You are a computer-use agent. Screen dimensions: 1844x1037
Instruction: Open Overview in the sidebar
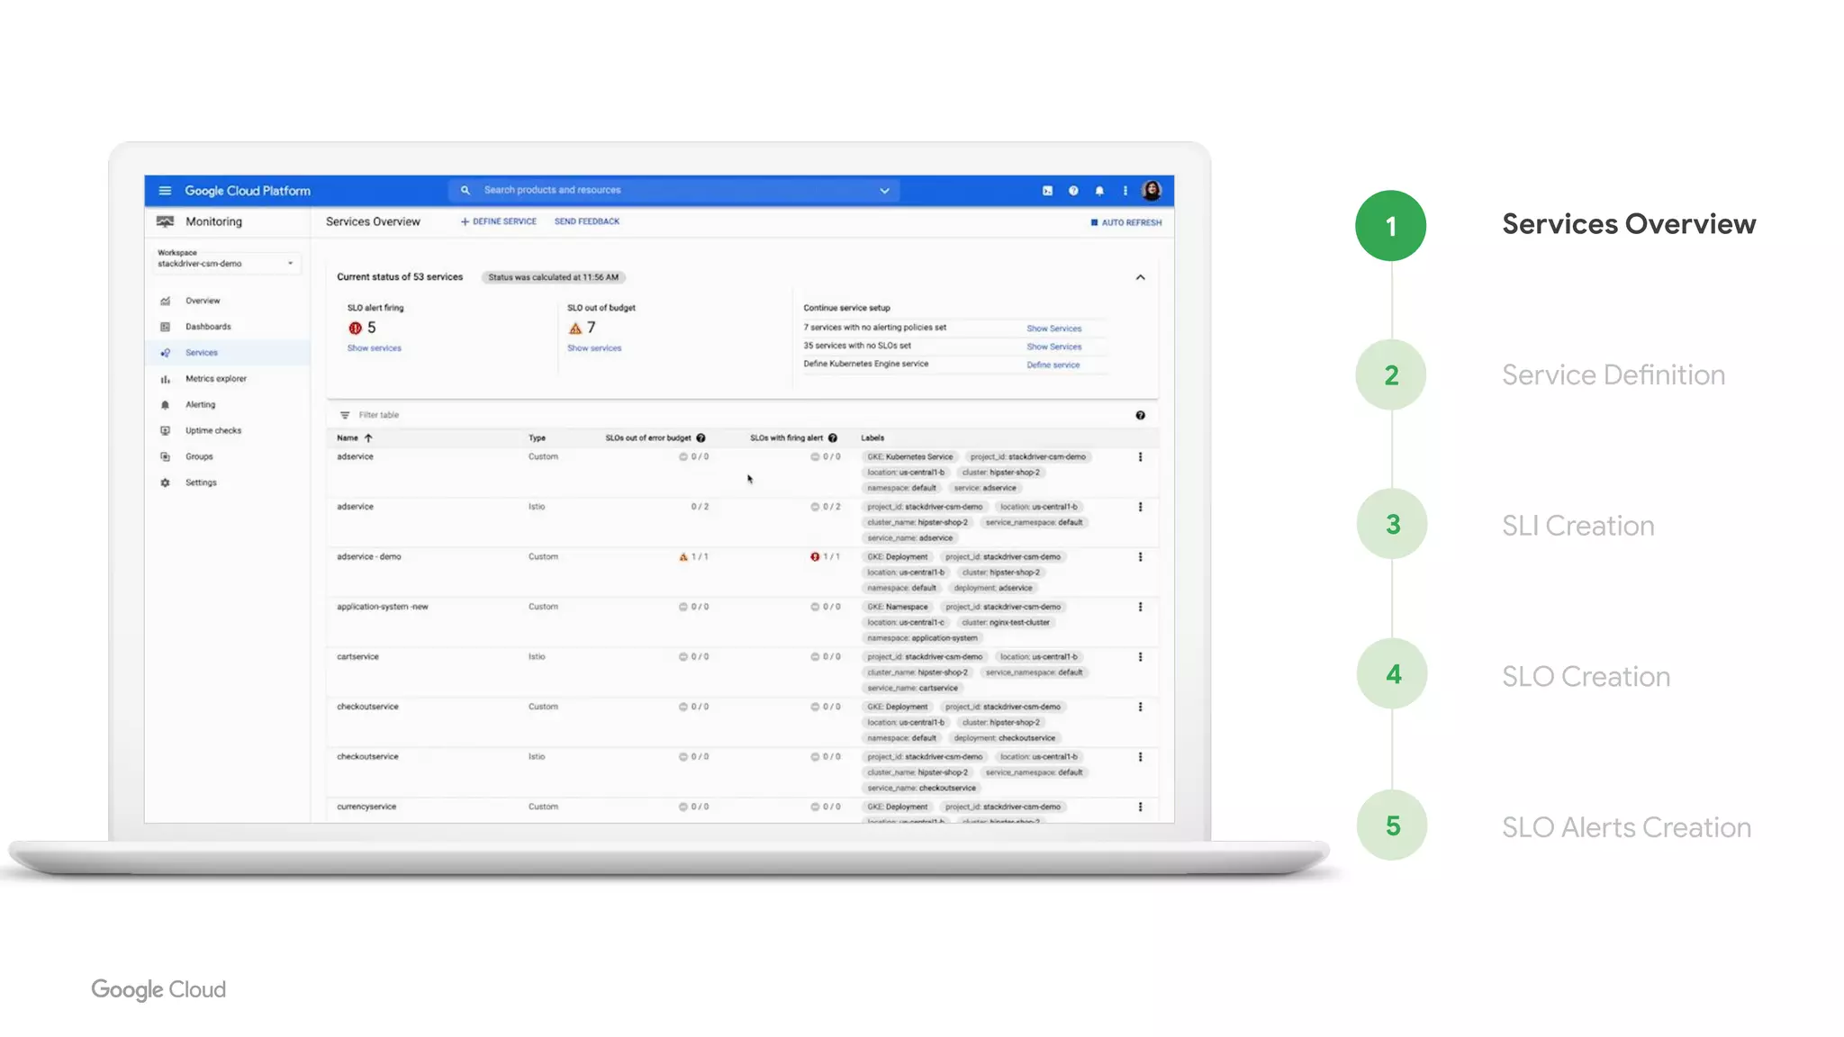pyautogui.click(x=203, y=301)
